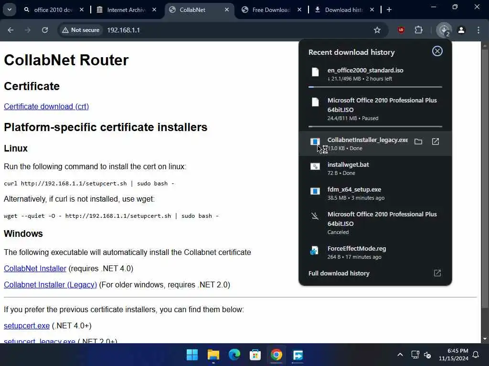Switch to the office 2010 search tab
Image resolution: width=489 pixels, height=366 pixels.
pyautogui.click(x=53, y=10)
